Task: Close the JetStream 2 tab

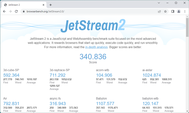Action: (43, 5)
